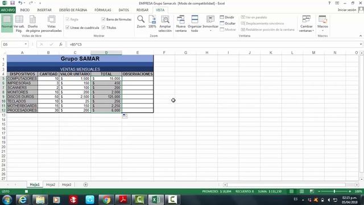Screen dimensions: 364x205
Task: Open ribbon display options
Action: [337, 3]
